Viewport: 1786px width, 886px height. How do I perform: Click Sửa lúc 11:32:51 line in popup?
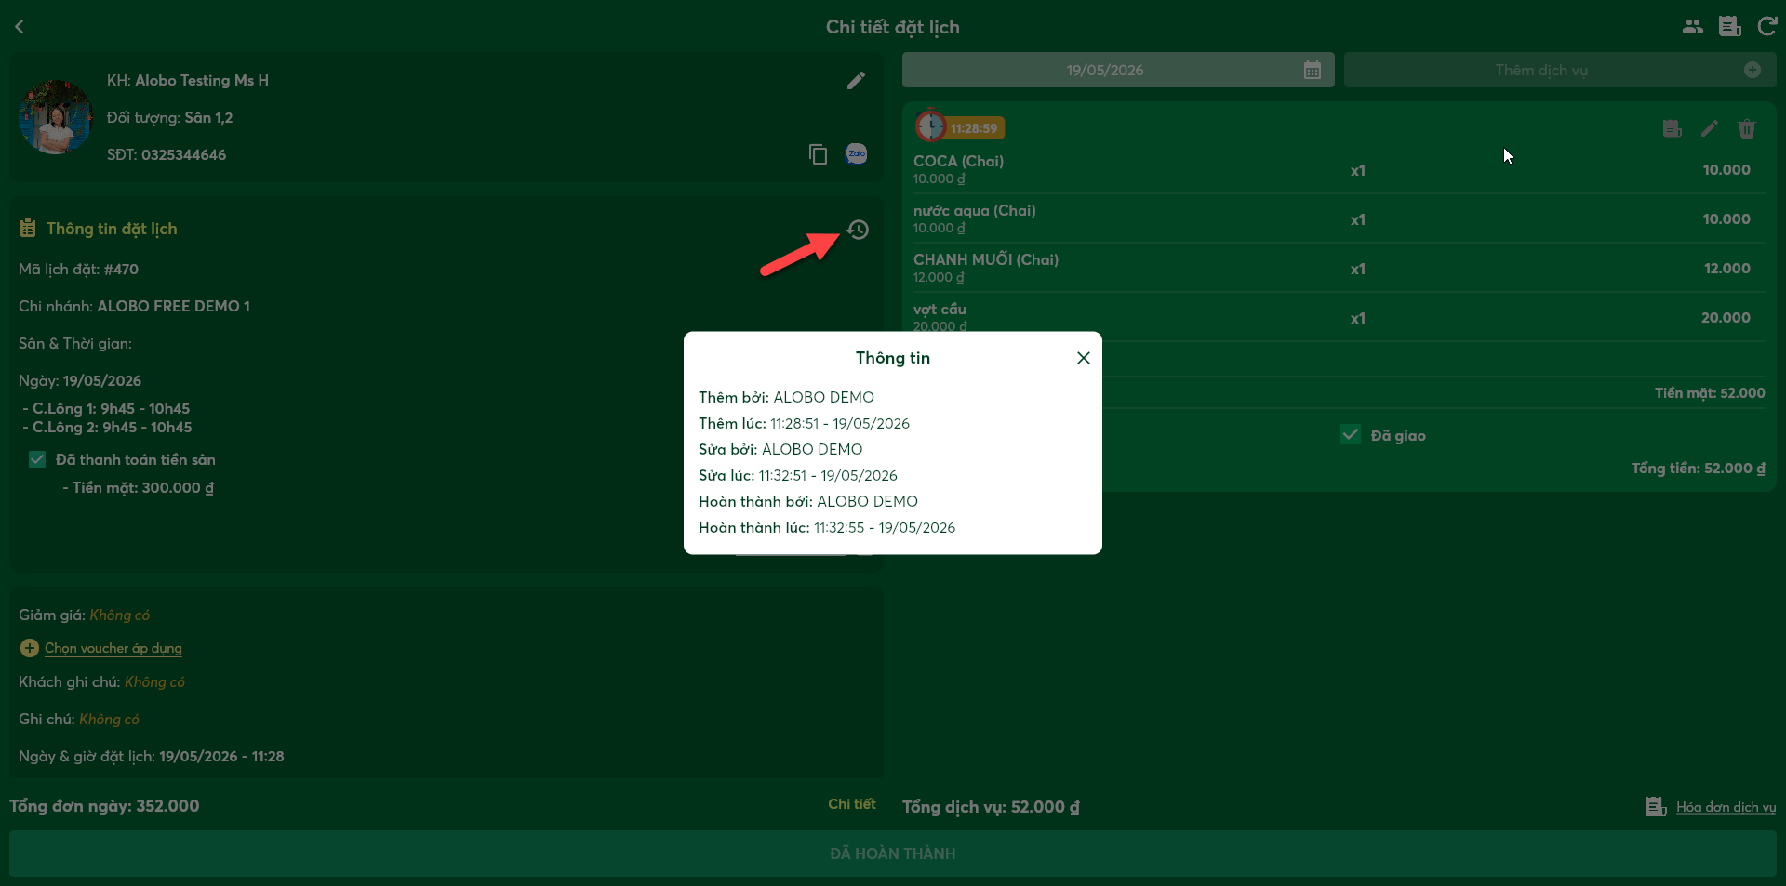tap(798, 475)
